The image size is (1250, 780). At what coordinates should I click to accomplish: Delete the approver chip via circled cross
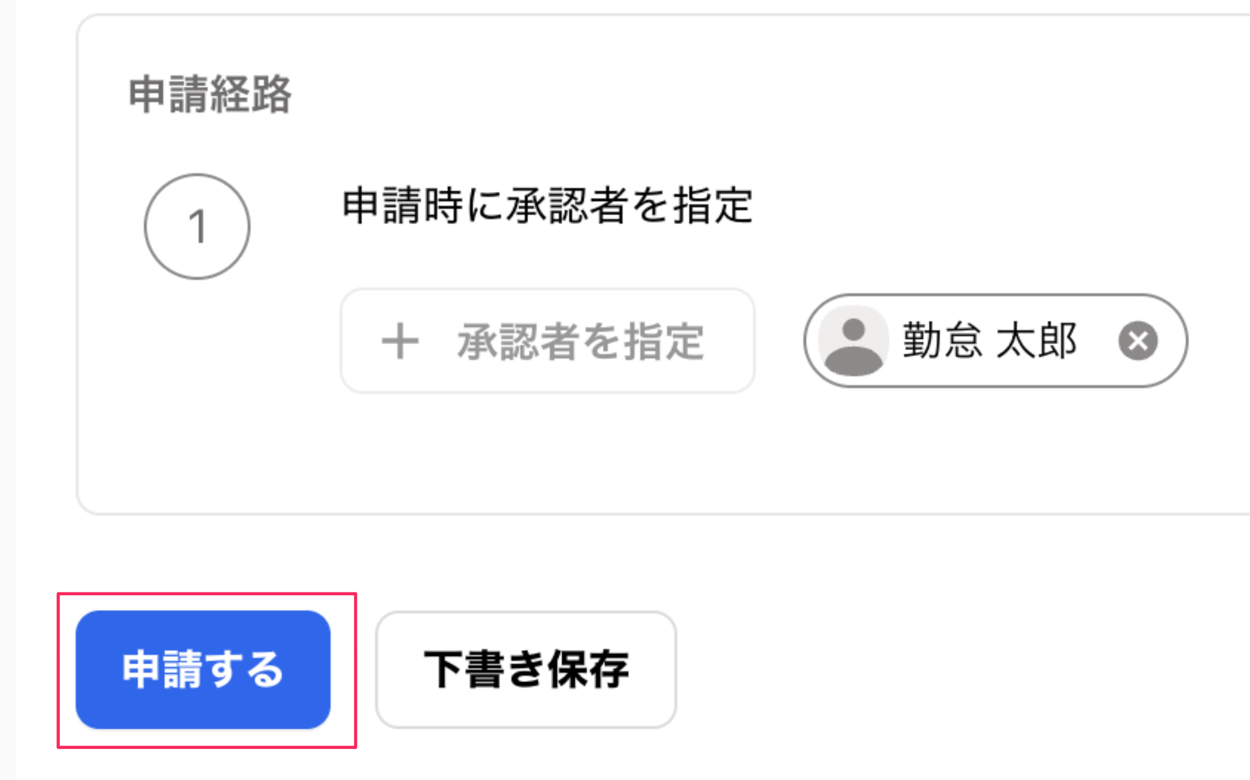pos(1138,341)
